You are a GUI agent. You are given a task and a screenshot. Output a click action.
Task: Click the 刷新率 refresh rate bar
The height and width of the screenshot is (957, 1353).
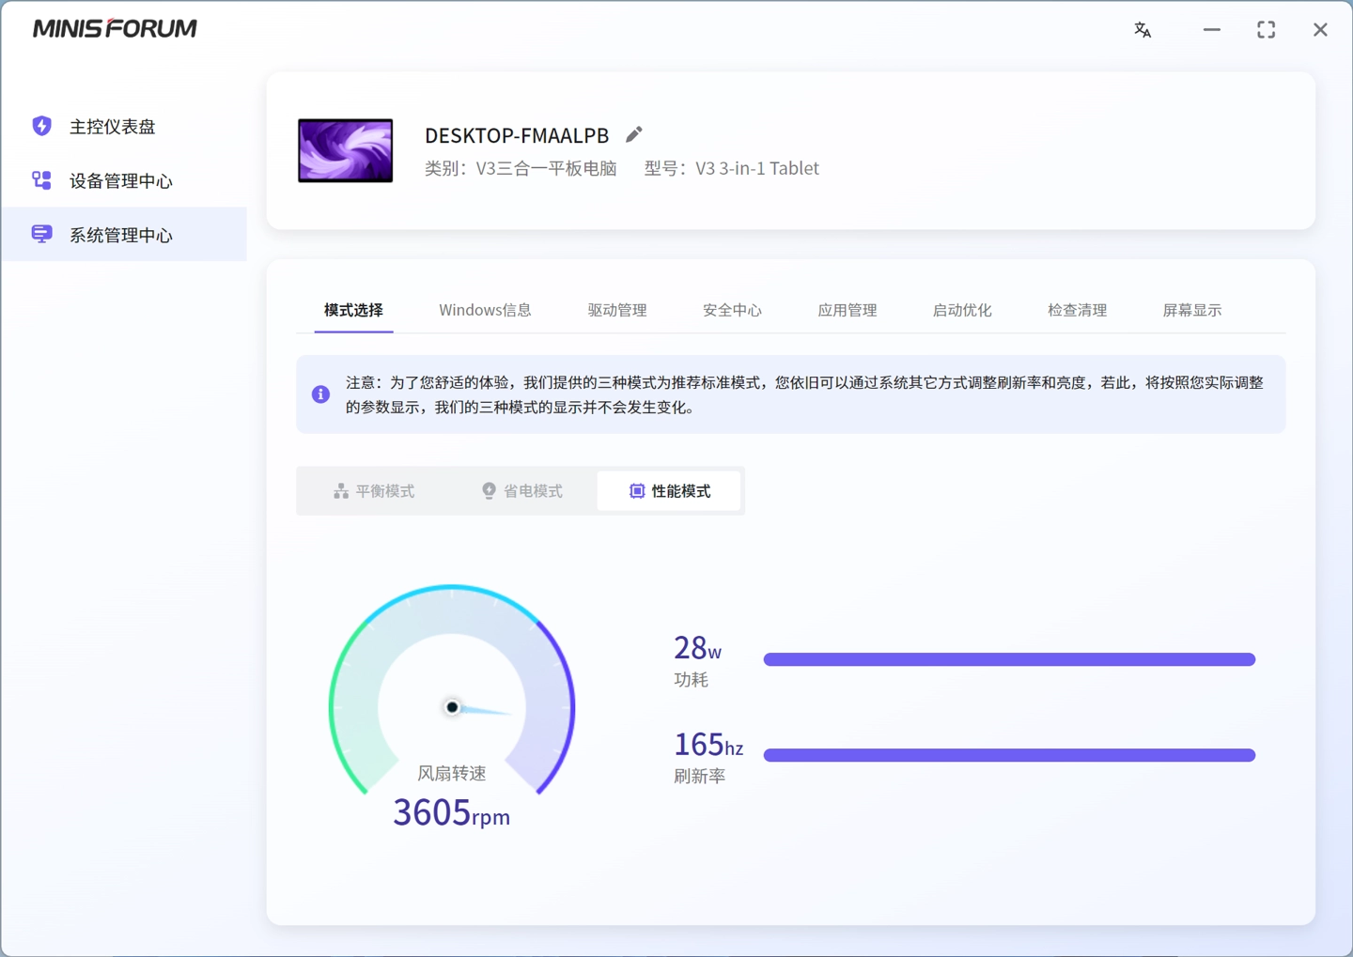tap(1009, 755)
